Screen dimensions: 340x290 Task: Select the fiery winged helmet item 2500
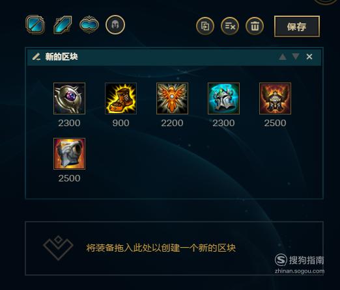275,98
